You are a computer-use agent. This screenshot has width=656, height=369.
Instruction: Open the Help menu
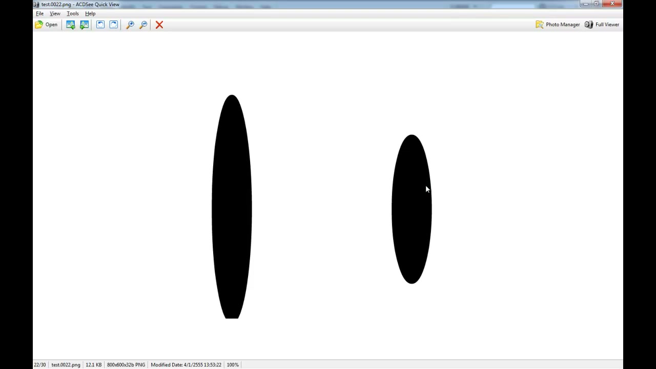tap(90, 13)
